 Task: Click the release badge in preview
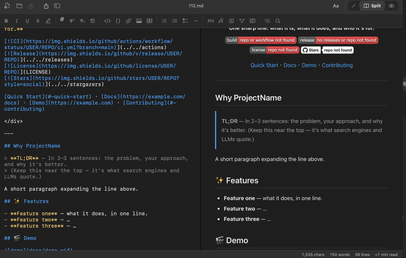(x=338, y=40)
